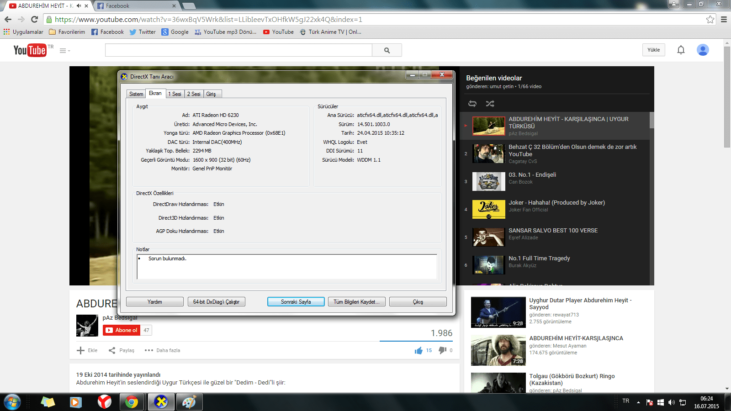
Task: Open the 1 Sesi tab
Action: click(x=175, y=94)
